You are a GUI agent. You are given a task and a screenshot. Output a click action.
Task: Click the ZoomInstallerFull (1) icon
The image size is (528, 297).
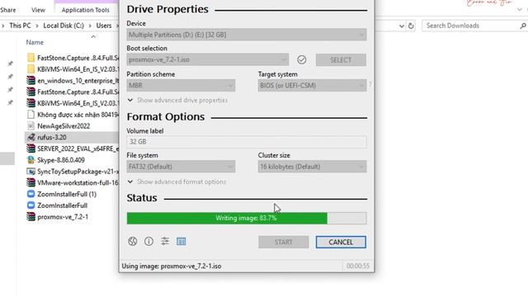31,194
